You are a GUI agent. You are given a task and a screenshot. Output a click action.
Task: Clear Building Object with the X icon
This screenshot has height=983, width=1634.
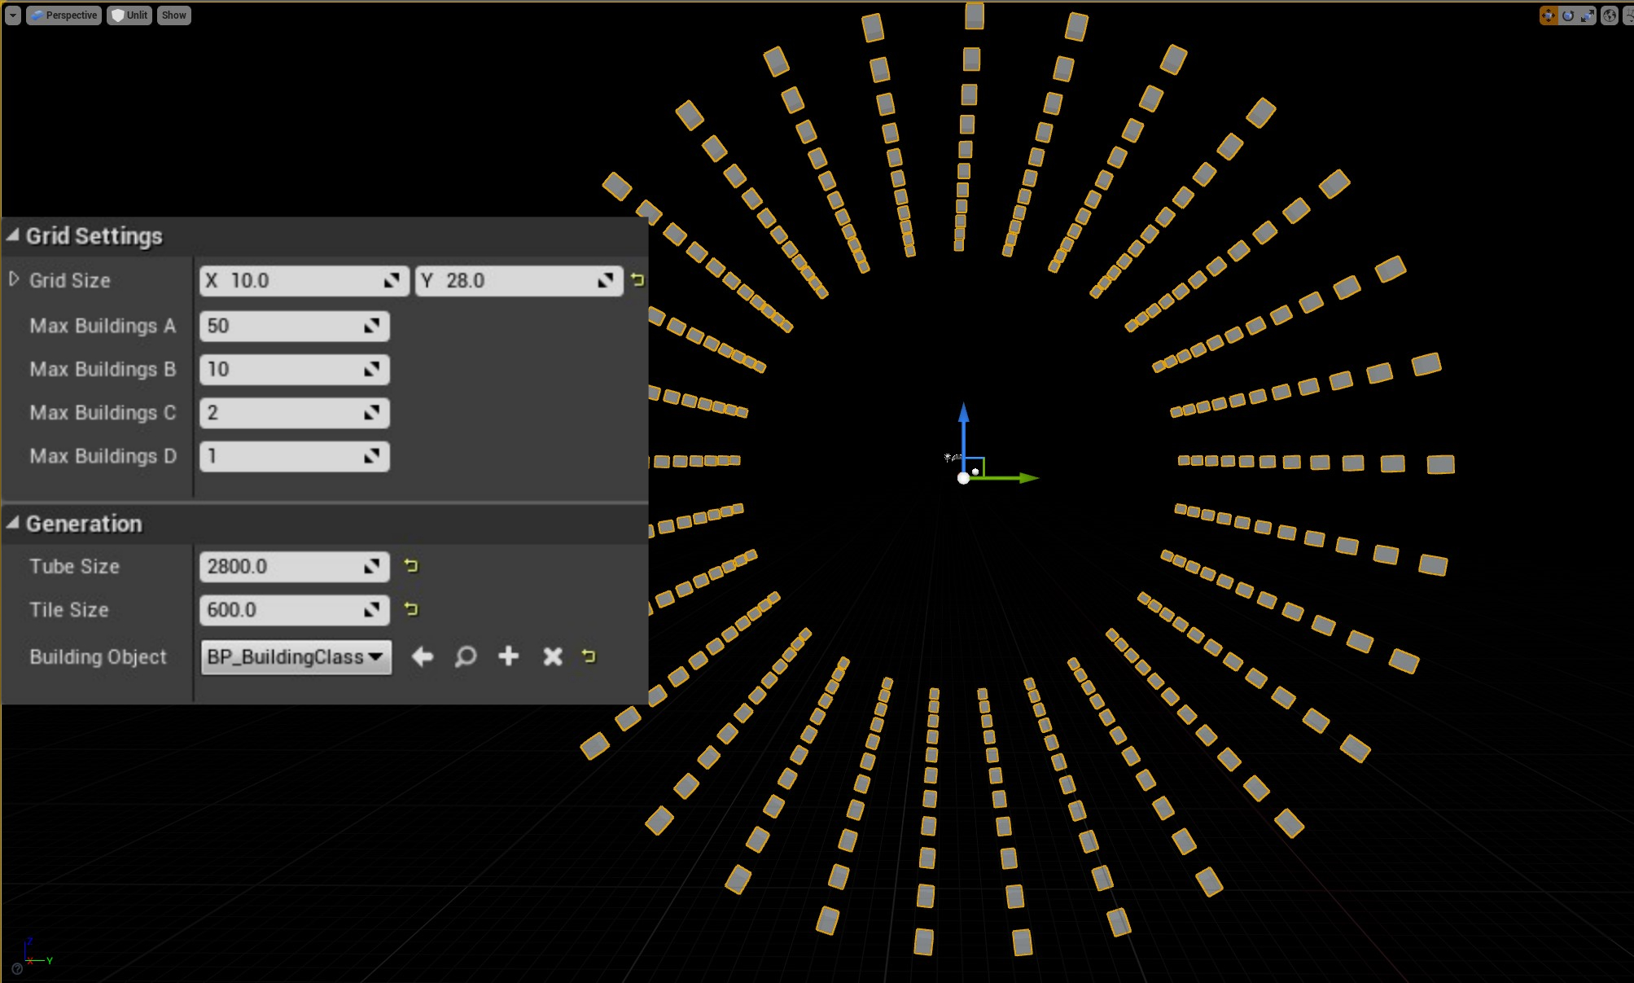pos(553,656)
